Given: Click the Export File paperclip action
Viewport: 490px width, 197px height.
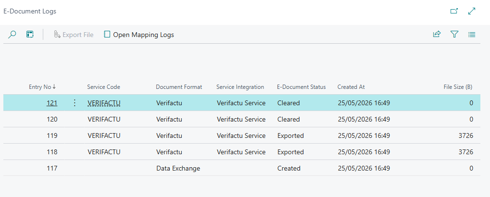Looking at the screenshot, I should [74, 35].
